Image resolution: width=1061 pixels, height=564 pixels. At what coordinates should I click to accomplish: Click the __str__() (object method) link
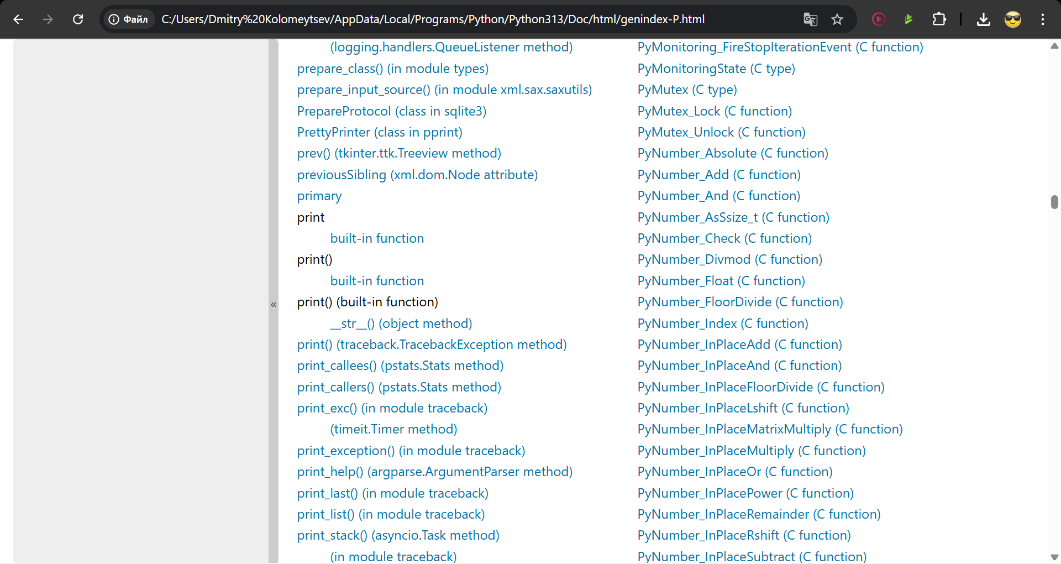[401, 323]
